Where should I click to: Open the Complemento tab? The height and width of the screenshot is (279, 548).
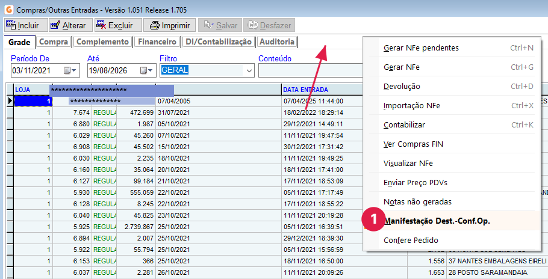tap(102, 42)
